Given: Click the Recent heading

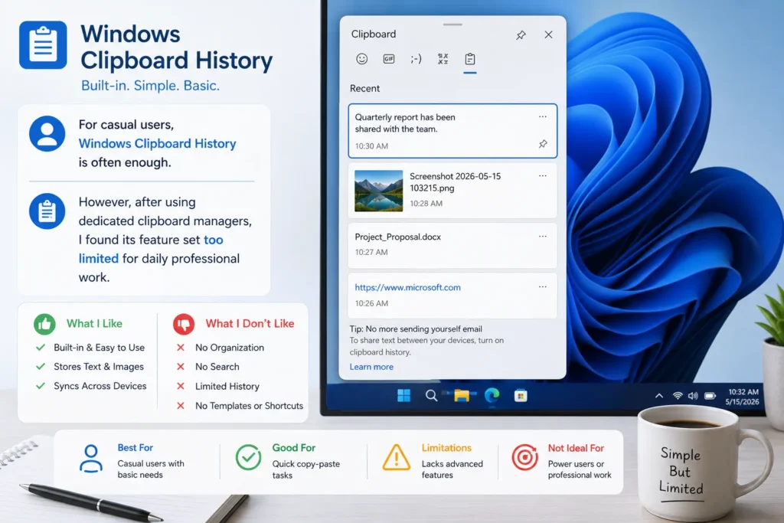Looking at the screenshot, I should point(364,88).
